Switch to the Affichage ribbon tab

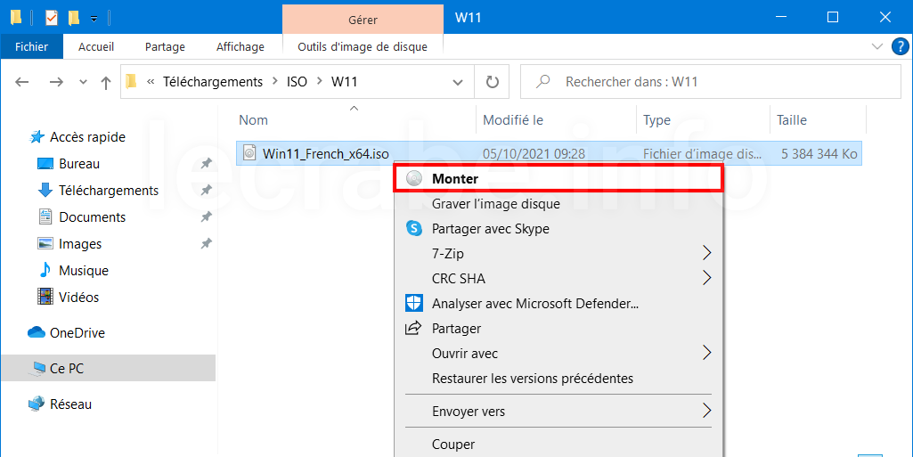240,46
